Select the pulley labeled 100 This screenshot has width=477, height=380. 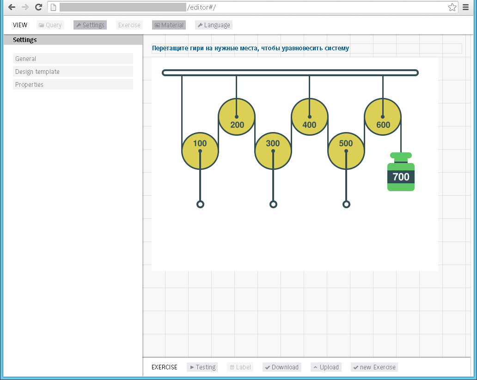point(200,151)
